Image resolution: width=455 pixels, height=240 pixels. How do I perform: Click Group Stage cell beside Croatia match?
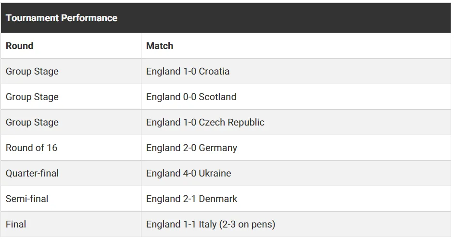(71, 71)
